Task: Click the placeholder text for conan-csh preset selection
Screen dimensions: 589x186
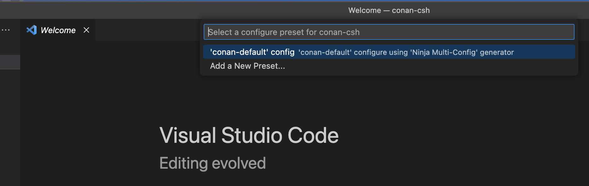Action: pyautogui.click(x=284, y=32)
